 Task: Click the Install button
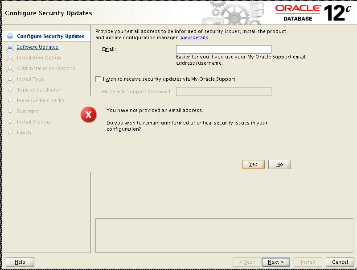tap(308, 262)
